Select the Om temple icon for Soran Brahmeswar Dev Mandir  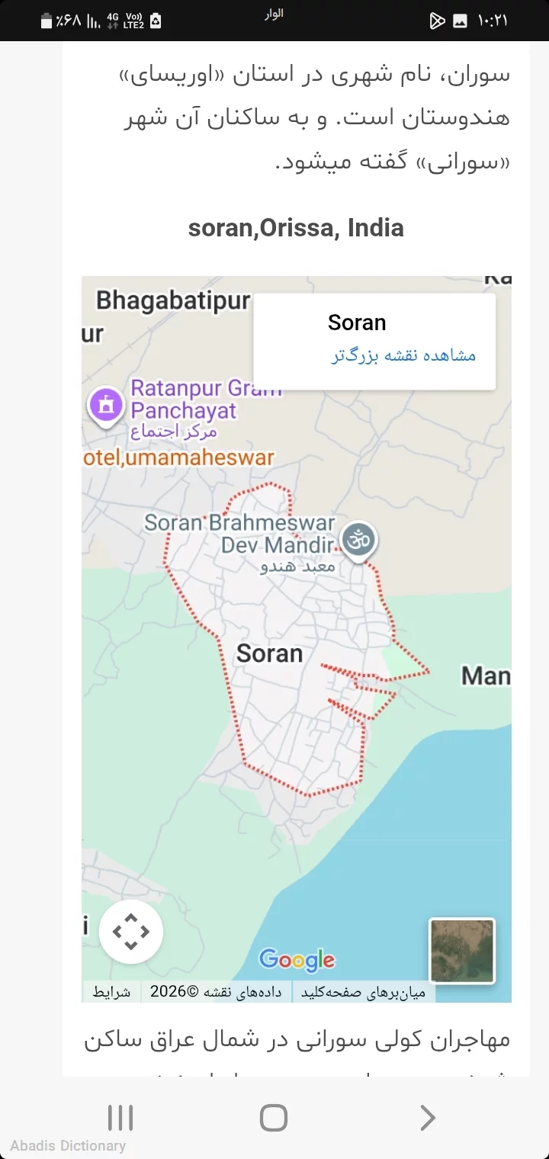coord(358,540)
